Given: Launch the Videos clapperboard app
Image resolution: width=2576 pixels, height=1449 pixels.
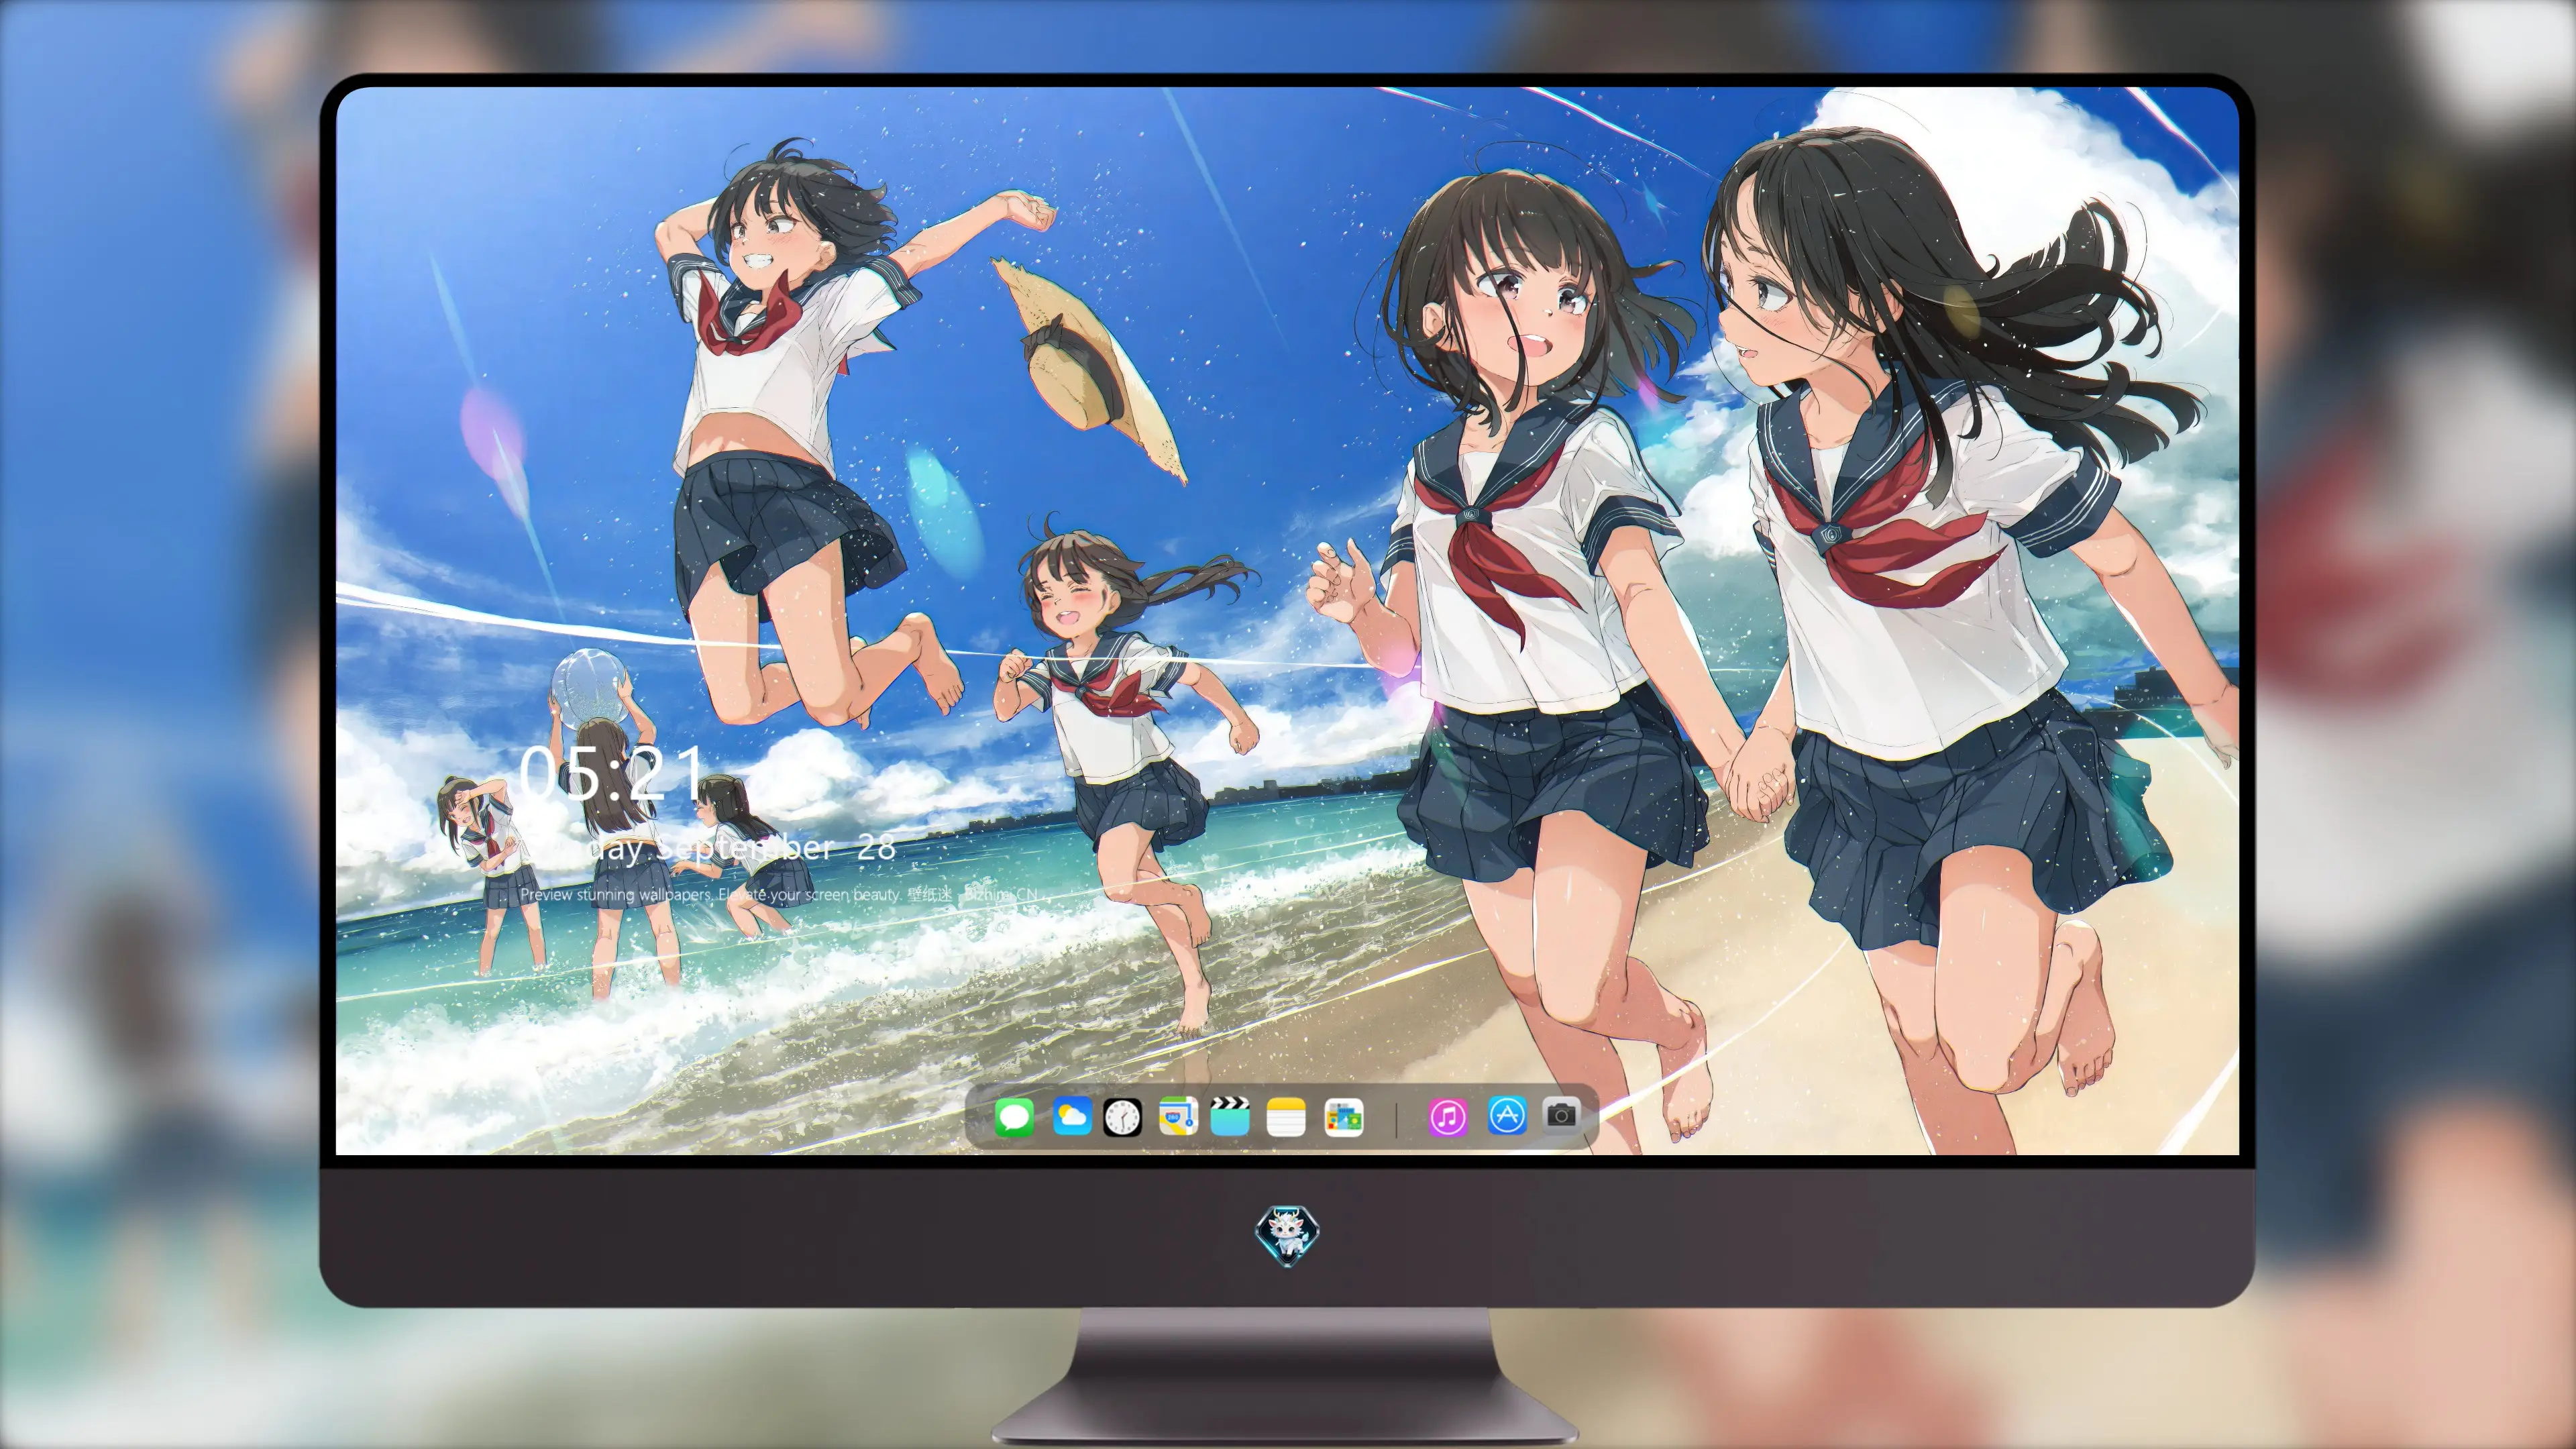Looking at the screenshot, I should point(1230,1116).
